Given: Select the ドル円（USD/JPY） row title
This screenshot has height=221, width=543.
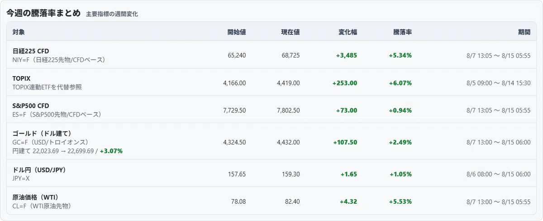Looking at the screenshot, I should point(40,170).
